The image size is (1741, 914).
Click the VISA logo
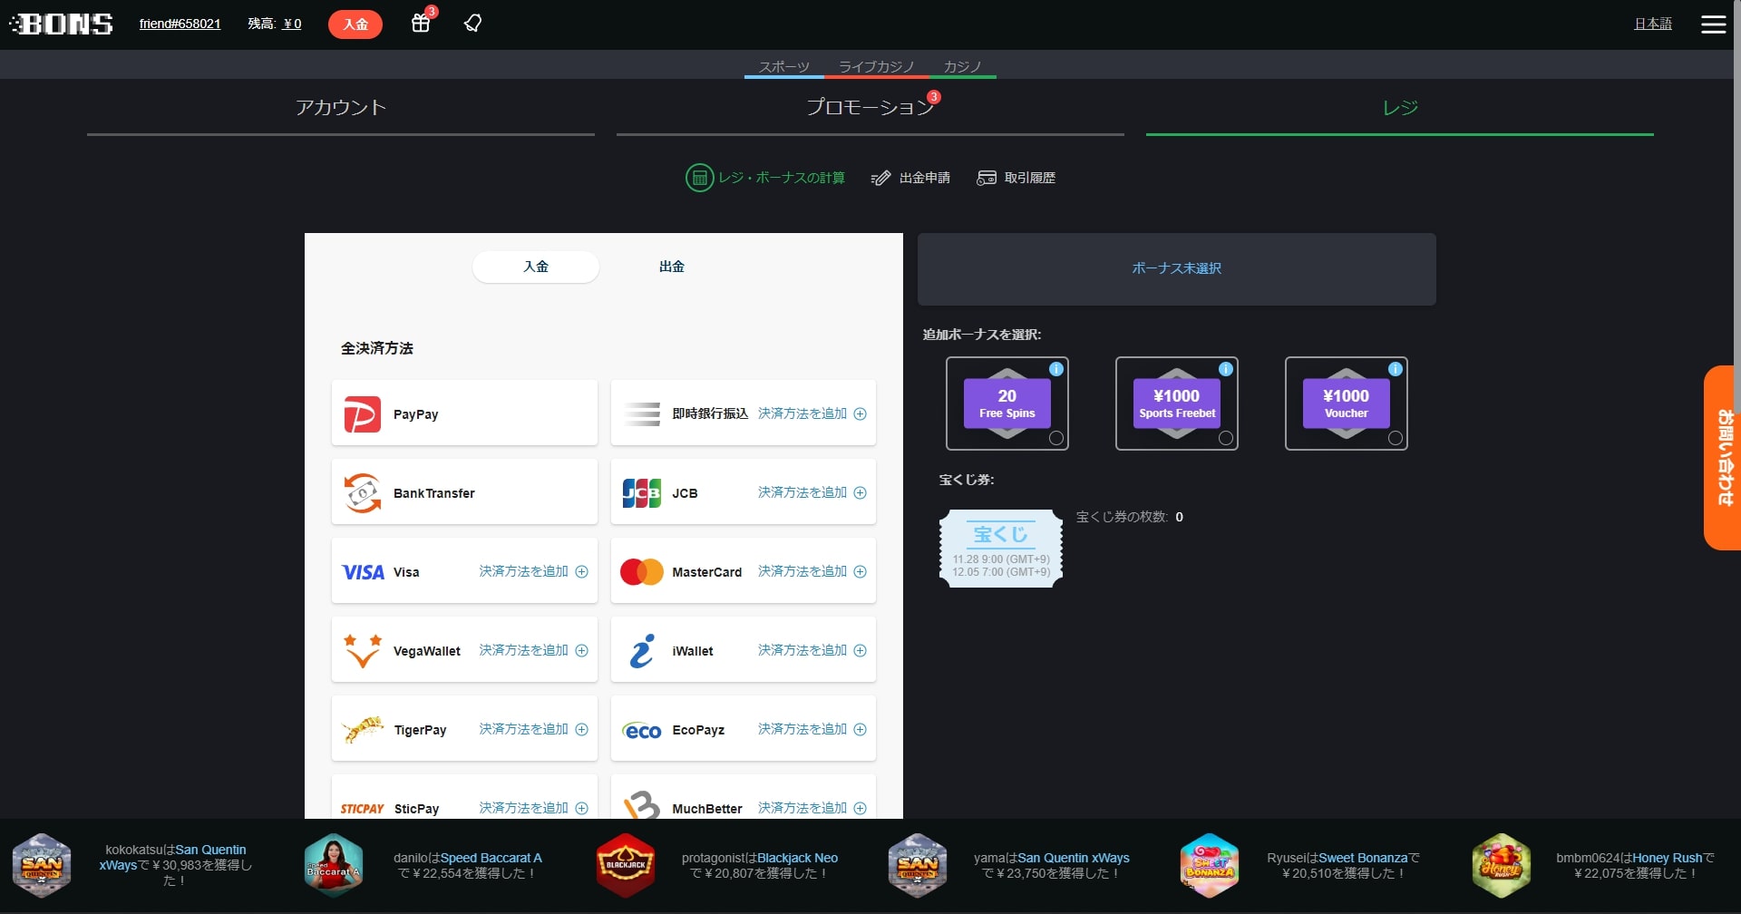tap(363, 572)
